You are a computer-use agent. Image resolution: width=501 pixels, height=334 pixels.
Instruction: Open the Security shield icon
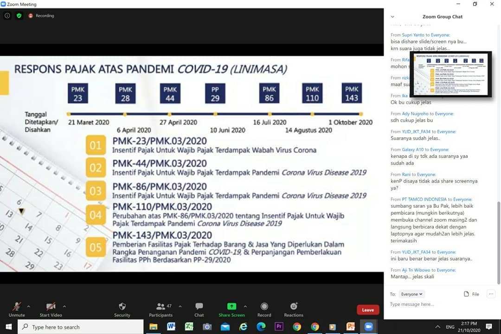tap(122, 307)
